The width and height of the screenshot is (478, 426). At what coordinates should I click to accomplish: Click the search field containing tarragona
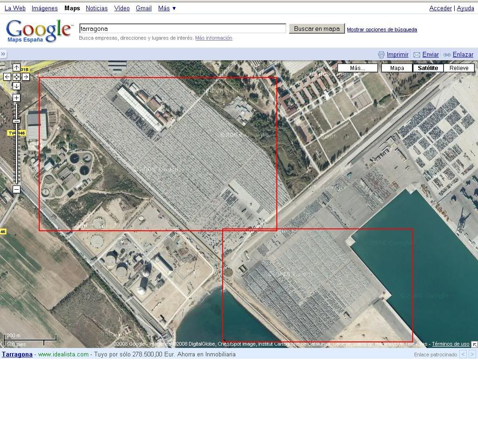pos(183,28)
